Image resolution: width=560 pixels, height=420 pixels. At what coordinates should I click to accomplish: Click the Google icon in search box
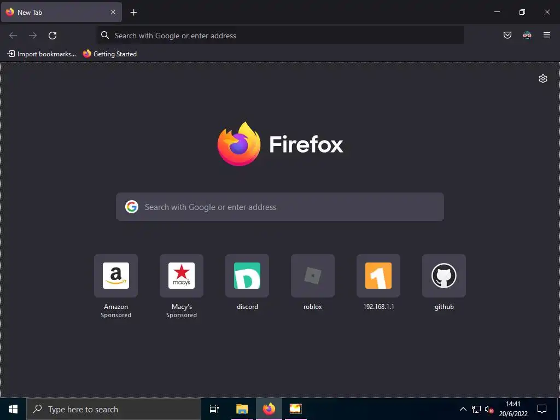pyautogui.click(x=131, y=207)
